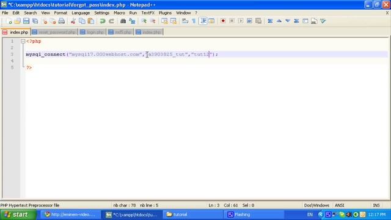Click the ANSI encoding status entry
The image size is (391, 220).
point(340,205)
